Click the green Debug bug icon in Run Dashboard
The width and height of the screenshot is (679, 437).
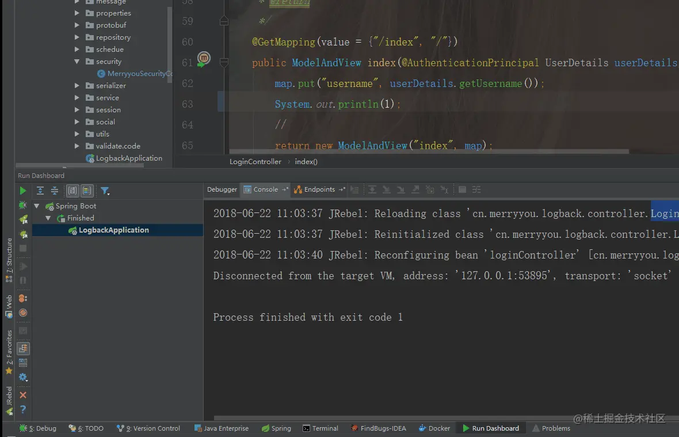pos(23,205)
